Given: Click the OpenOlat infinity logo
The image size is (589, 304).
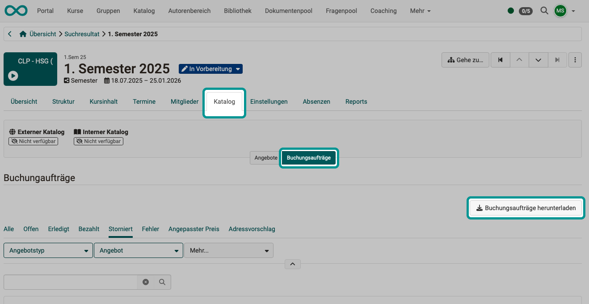Looking at the screenshot, I should pyautogui.click(x=16, y=10).
